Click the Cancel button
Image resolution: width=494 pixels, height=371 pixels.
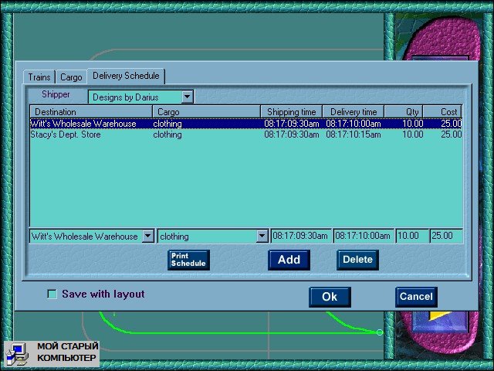pyautogui.click(x=416, y=297)
